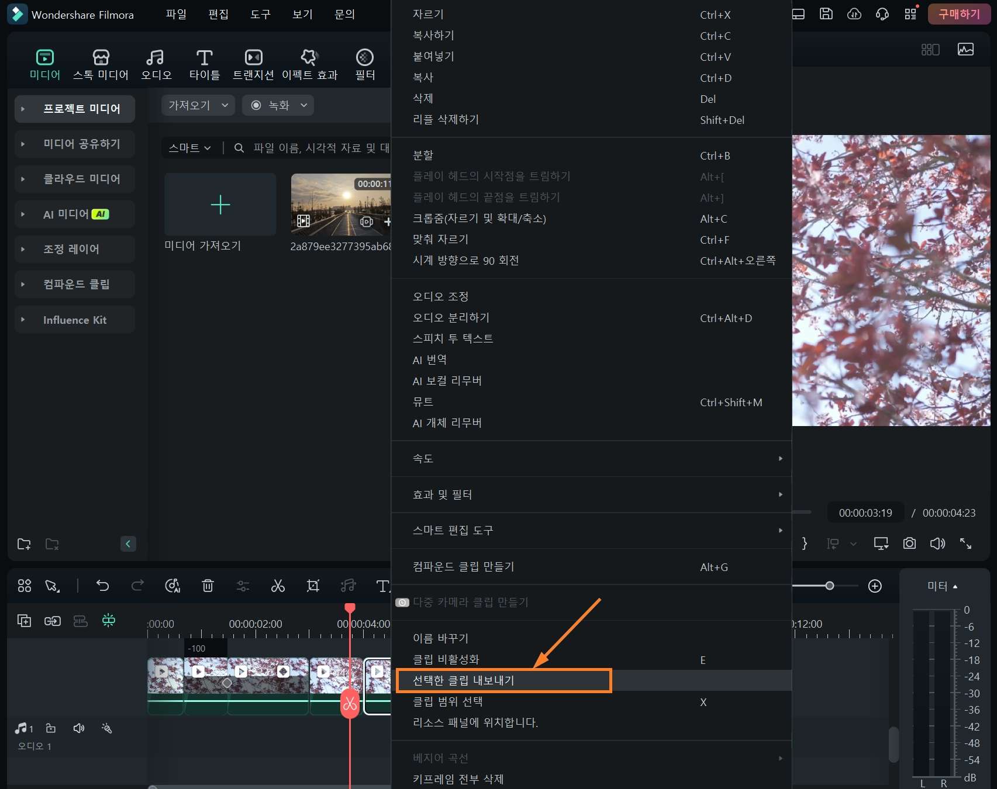Click the fullscreen expand icon
The image size is (997, 789).
click(965, 544)
